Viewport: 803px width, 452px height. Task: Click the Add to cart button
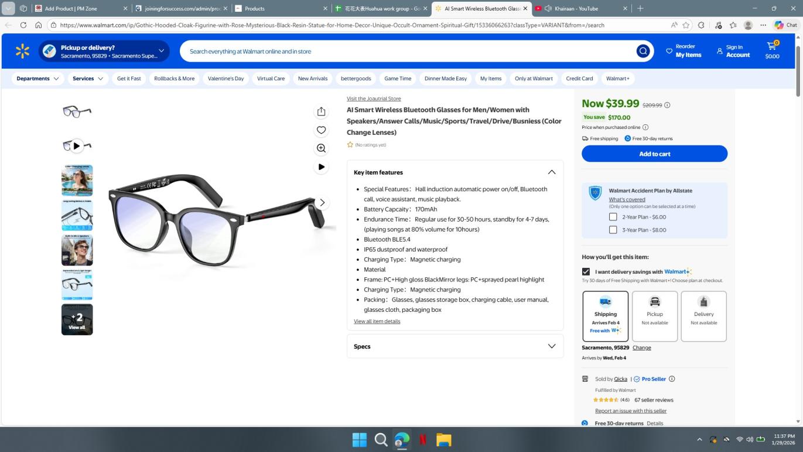654,154
